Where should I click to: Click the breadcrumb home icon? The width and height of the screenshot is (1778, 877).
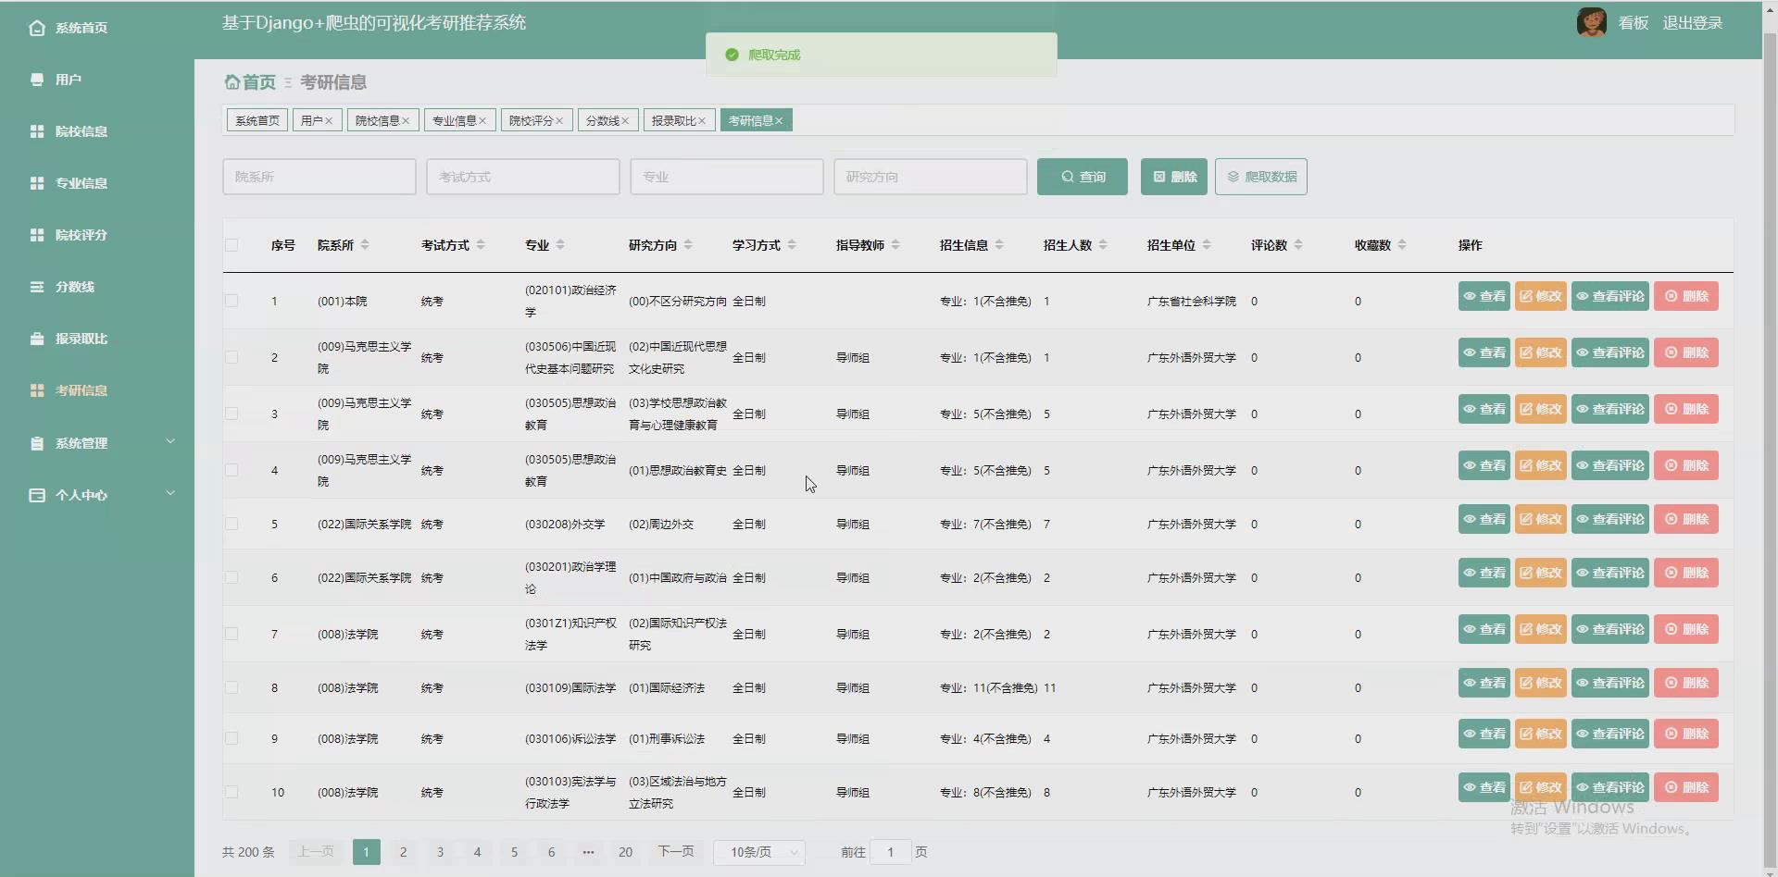point(232,82)
